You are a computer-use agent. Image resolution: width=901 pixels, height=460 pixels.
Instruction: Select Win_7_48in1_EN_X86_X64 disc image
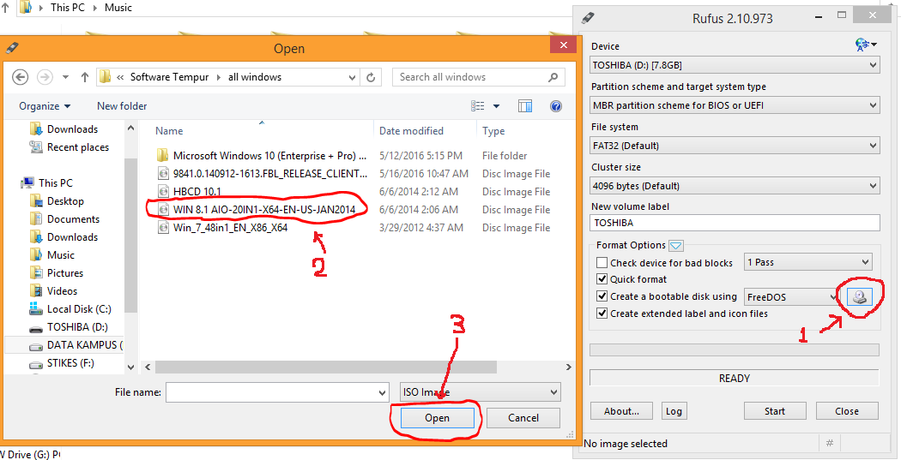pos(230,228)
